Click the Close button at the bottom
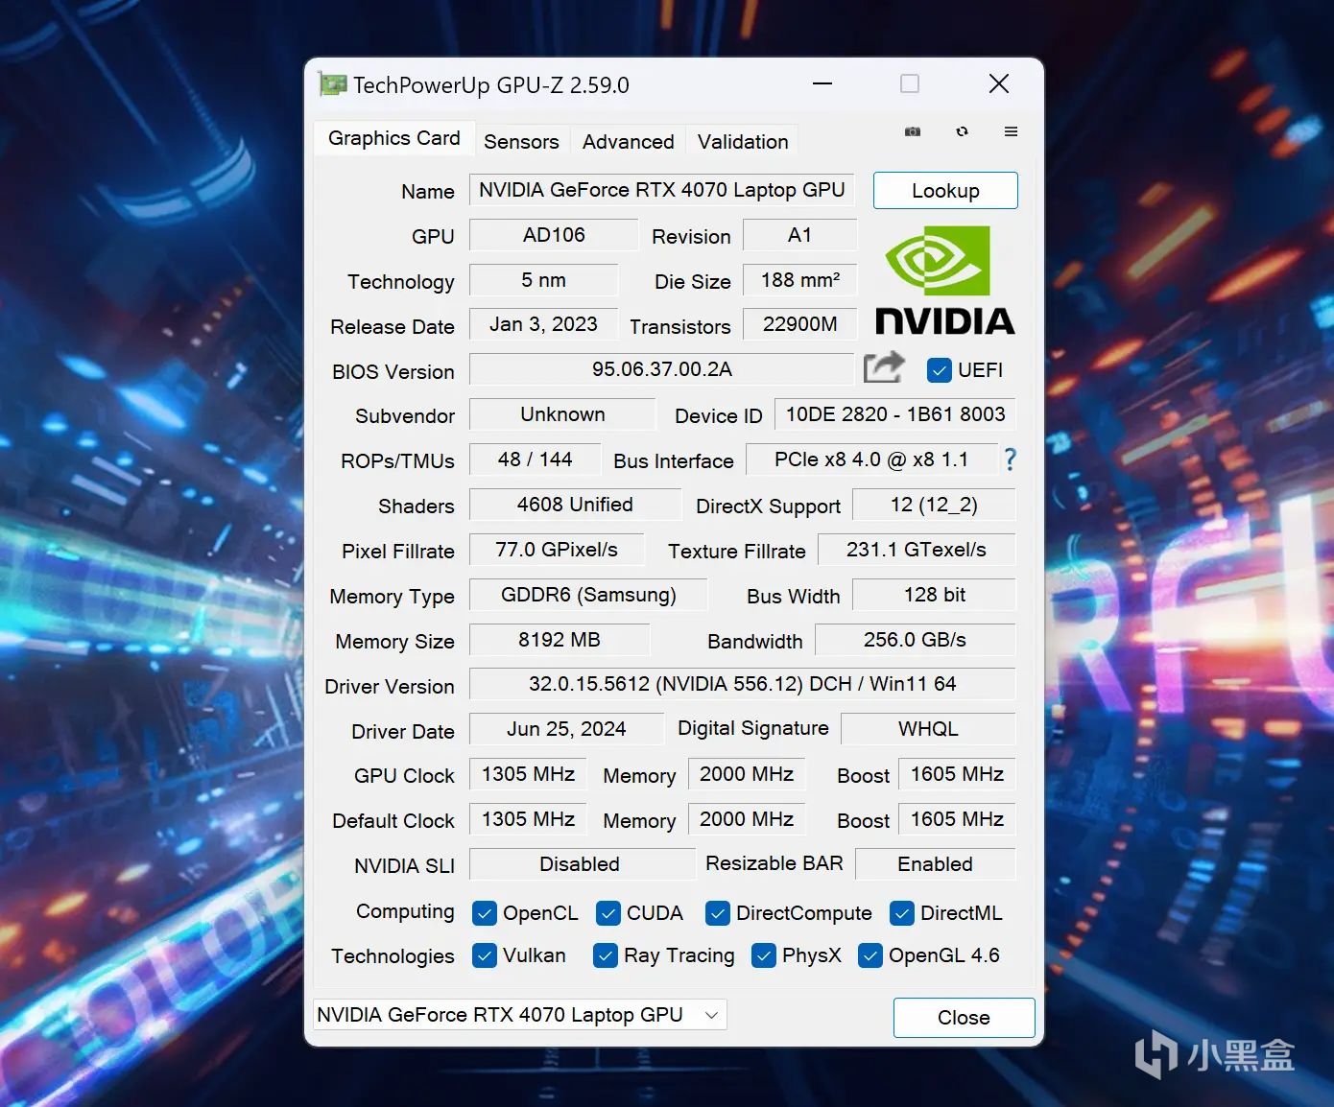The image size is (1334, 1107). (964, 1018)
